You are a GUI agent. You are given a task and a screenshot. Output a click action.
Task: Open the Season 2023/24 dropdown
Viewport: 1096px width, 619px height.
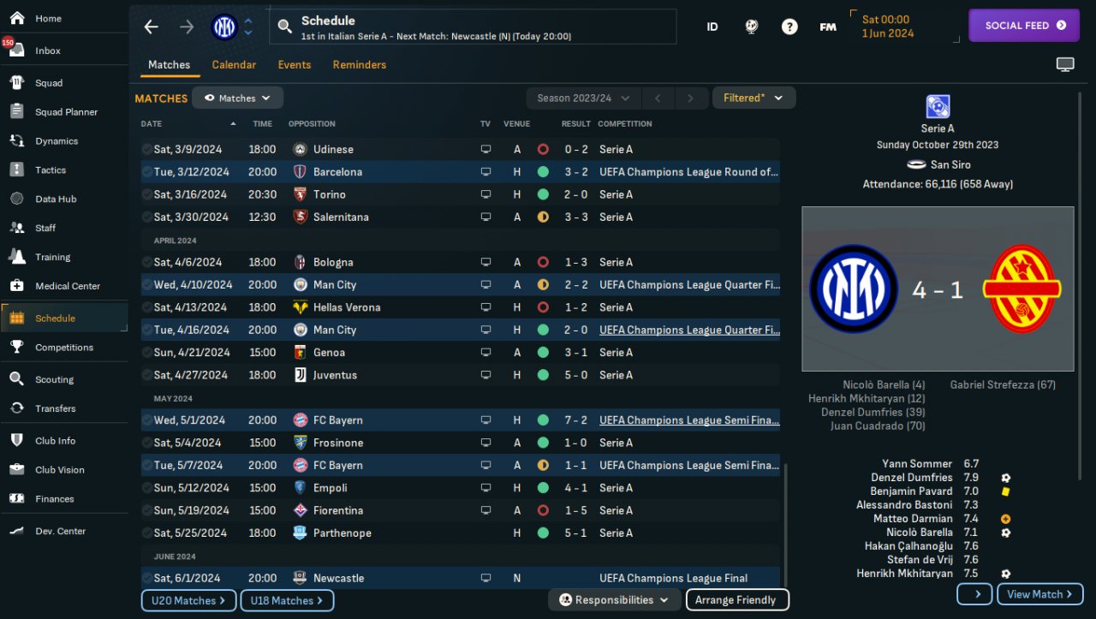[582, 98]
